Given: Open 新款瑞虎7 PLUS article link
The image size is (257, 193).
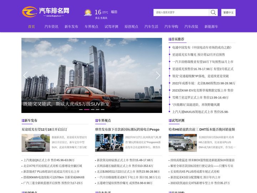Looking at the screenshot, I should coord(51,172).
